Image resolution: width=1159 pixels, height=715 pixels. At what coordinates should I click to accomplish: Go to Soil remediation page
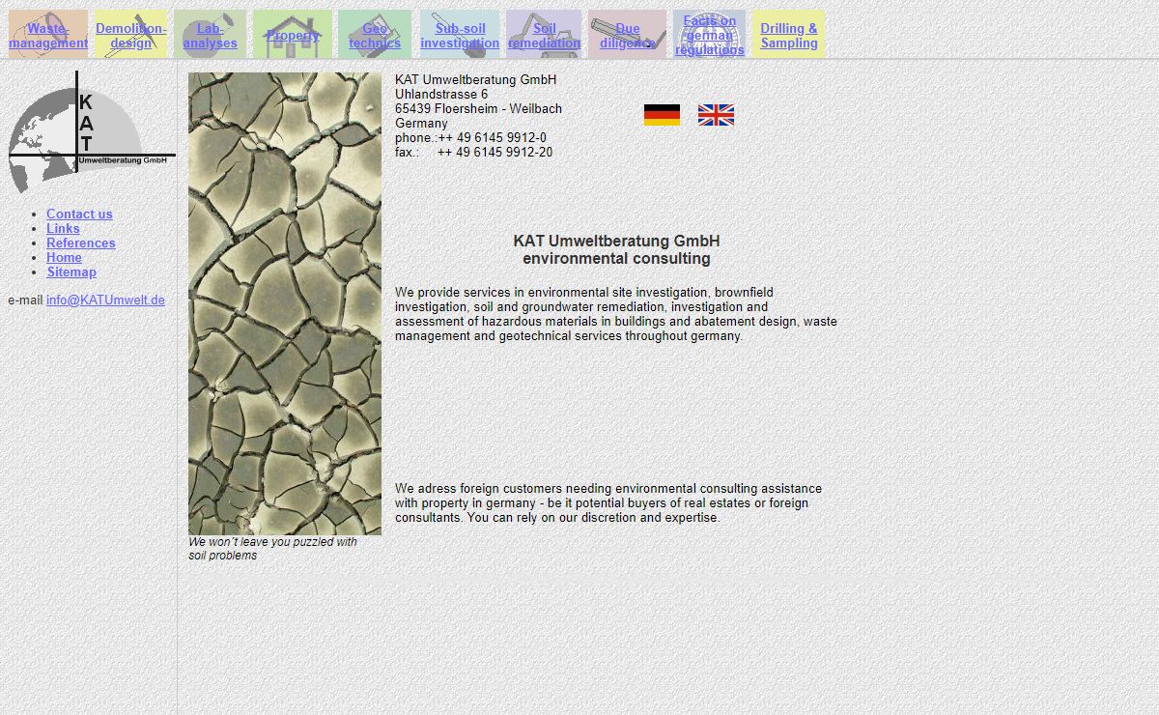[x=544, y=35]
